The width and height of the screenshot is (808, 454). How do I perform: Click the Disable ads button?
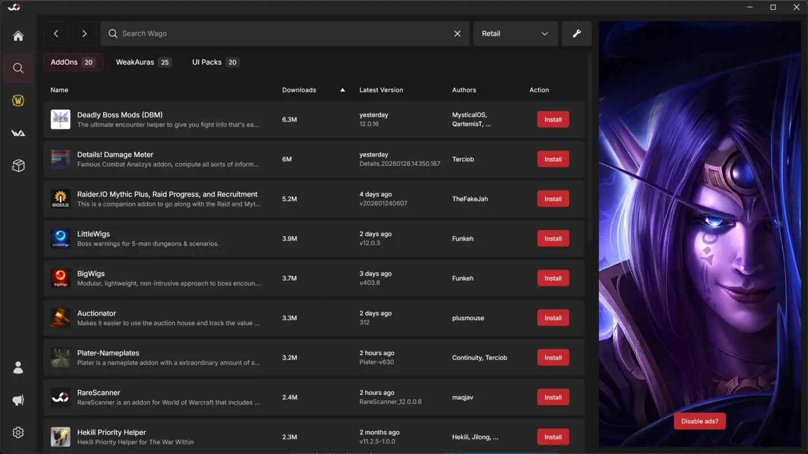click(699, 421)
